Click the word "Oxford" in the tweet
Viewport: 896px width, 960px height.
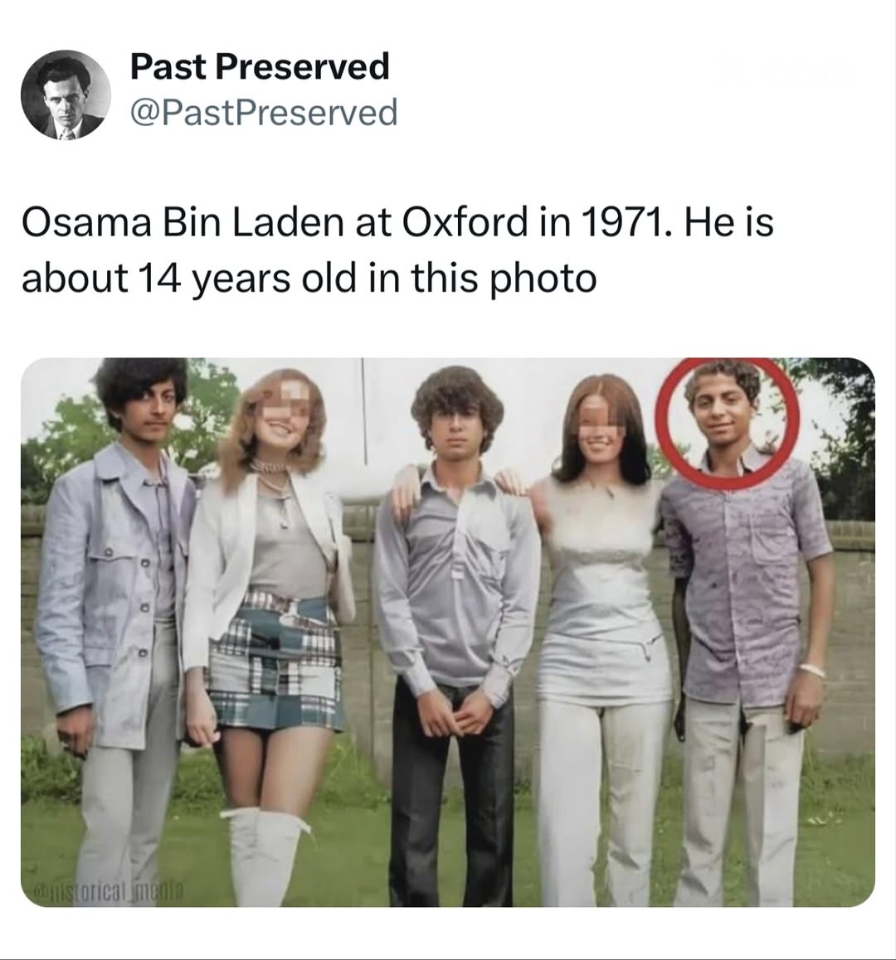coord(464,222)
